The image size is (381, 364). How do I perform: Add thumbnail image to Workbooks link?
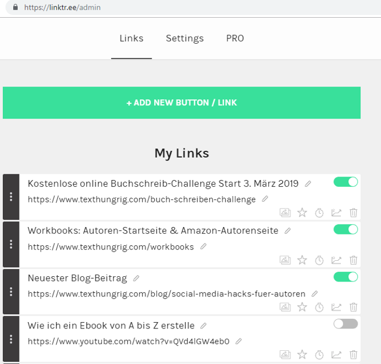tap(285, 260)
